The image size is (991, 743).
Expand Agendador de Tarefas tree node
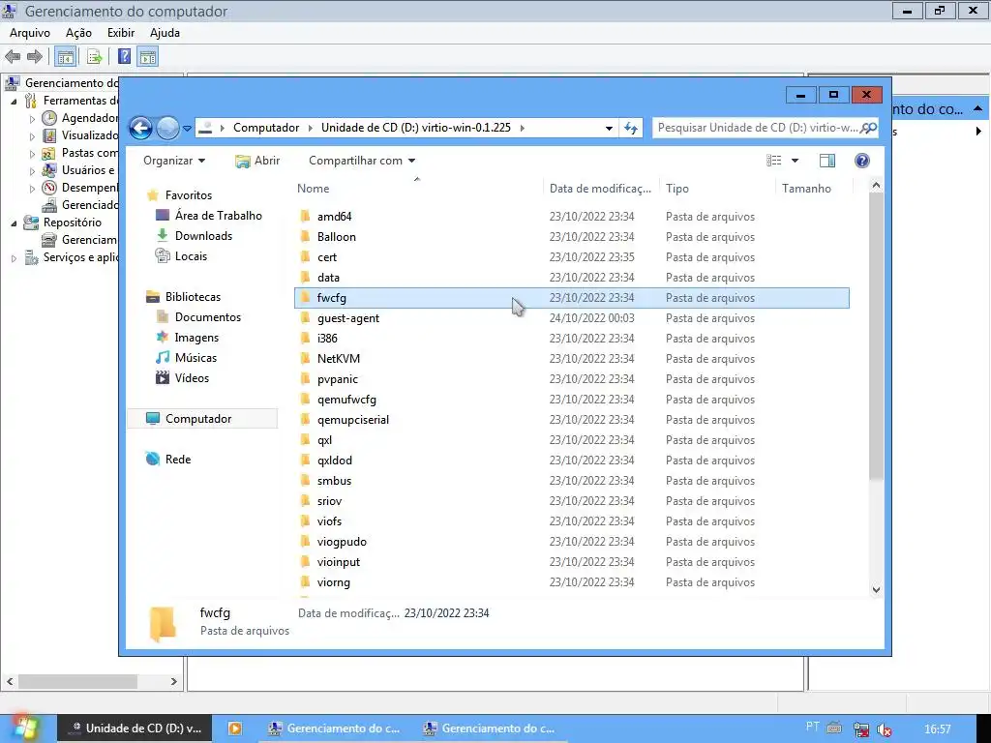[32, 118]
